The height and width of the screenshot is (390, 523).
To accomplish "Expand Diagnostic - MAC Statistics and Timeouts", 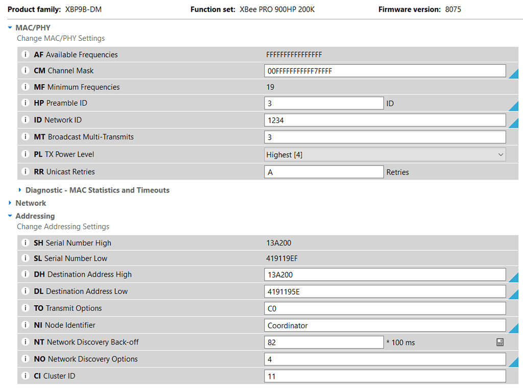I will click(19, 190).
